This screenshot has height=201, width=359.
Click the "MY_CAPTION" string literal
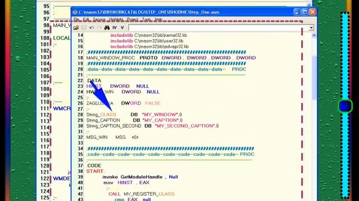pos(160,121)
